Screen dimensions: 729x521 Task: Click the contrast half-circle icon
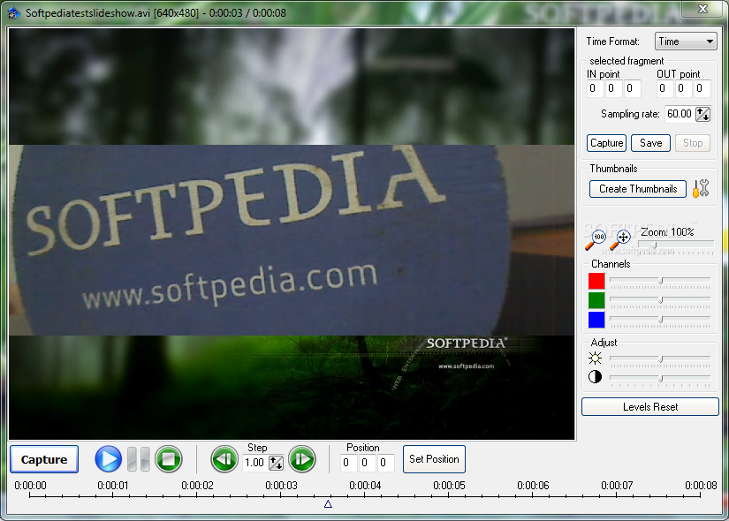pyautogui.click(x=595, y=376)
